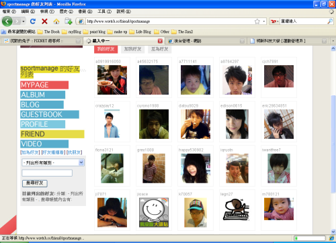Click the status bar IE icon

point(331,238)
